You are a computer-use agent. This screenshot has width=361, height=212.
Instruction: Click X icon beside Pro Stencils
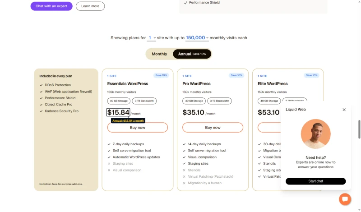click(x=184, y=171)
